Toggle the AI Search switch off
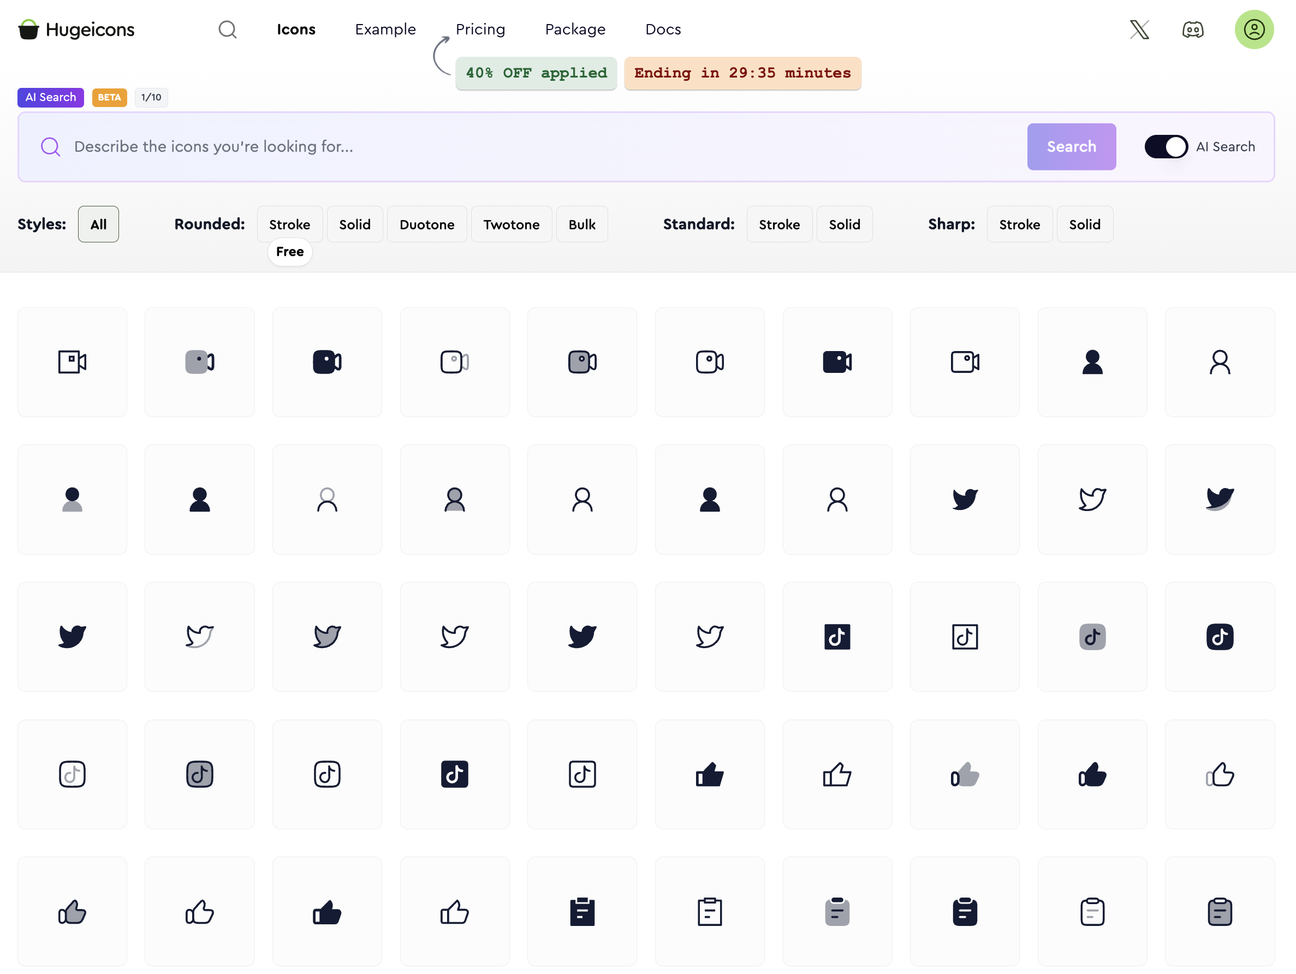 pos(1166,146)
